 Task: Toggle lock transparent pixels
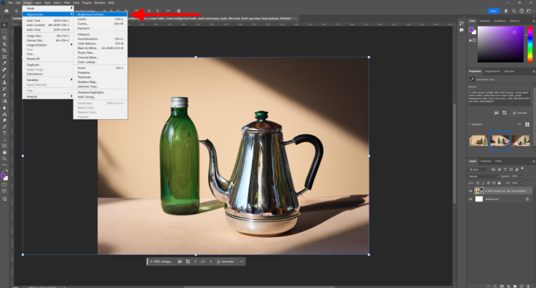pyautogui.click(x=478, y=183)
